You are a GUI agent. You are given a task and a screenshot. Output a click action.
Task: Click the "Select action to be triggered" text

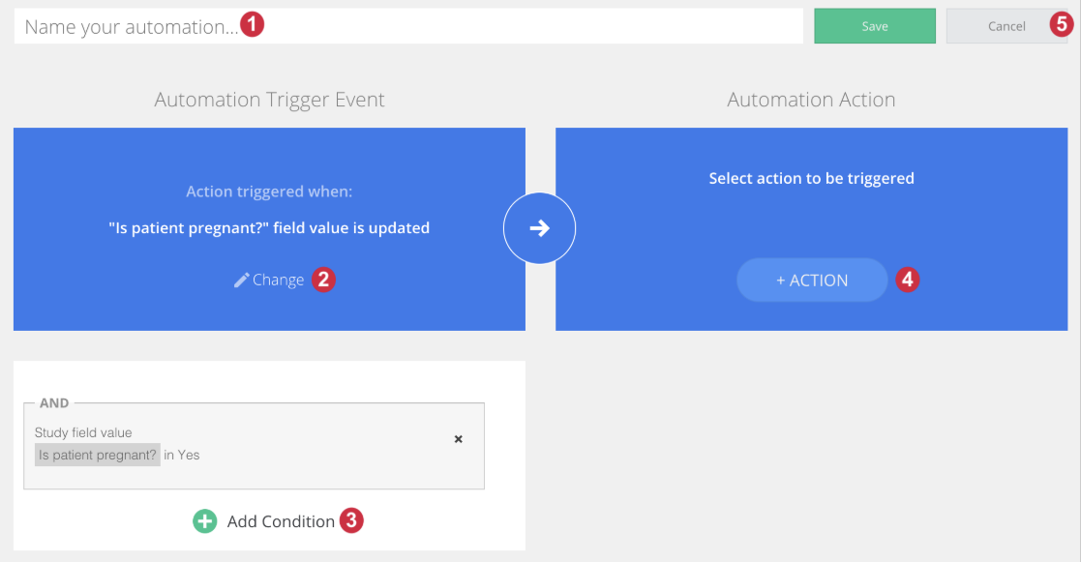811,178
